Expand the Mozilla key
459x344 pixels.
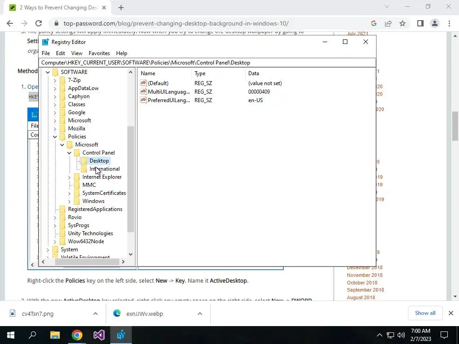pyautogui.click(x=55, y=129)
